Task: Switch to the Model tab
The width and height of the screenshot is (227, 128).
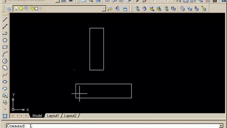Action: (37, 116)
